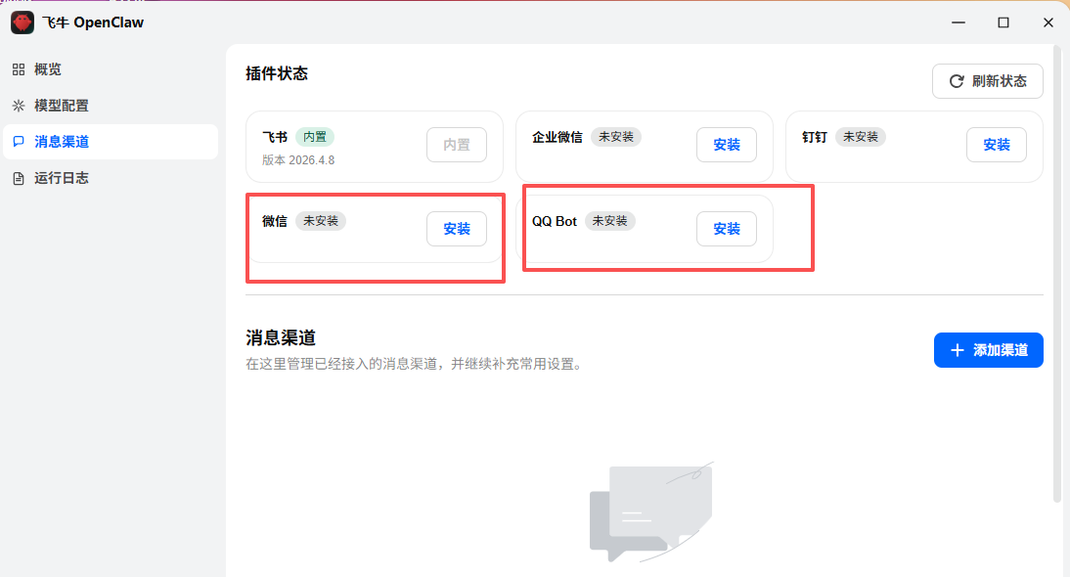Click the 未安装 badge next to 钉钉
Image resolution: width=1070 pixels, height=577 pixels.
tap(861, 137)
